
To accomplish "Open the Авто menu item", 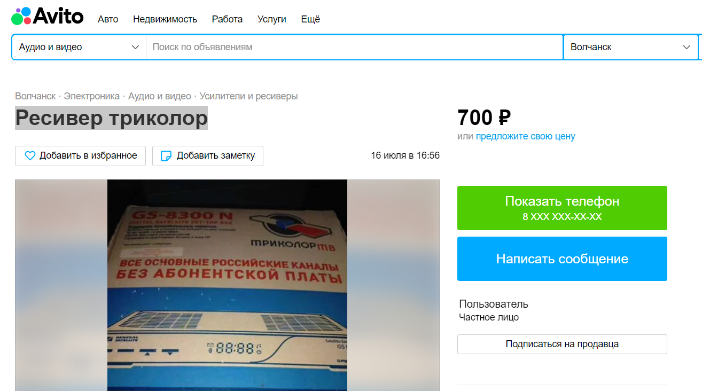I will point(108,19).
